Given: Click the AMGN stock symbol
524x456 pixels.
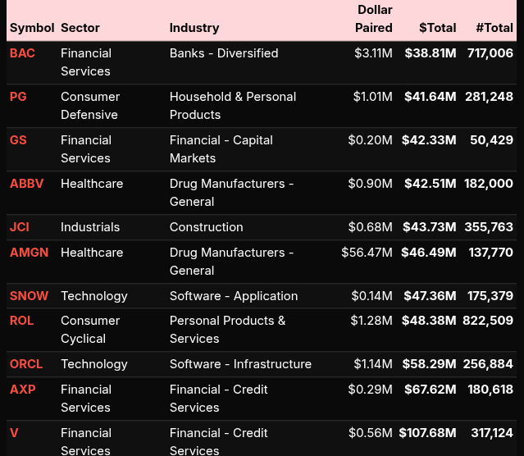Looking at the screenshot, I should (x=29, y=253).
